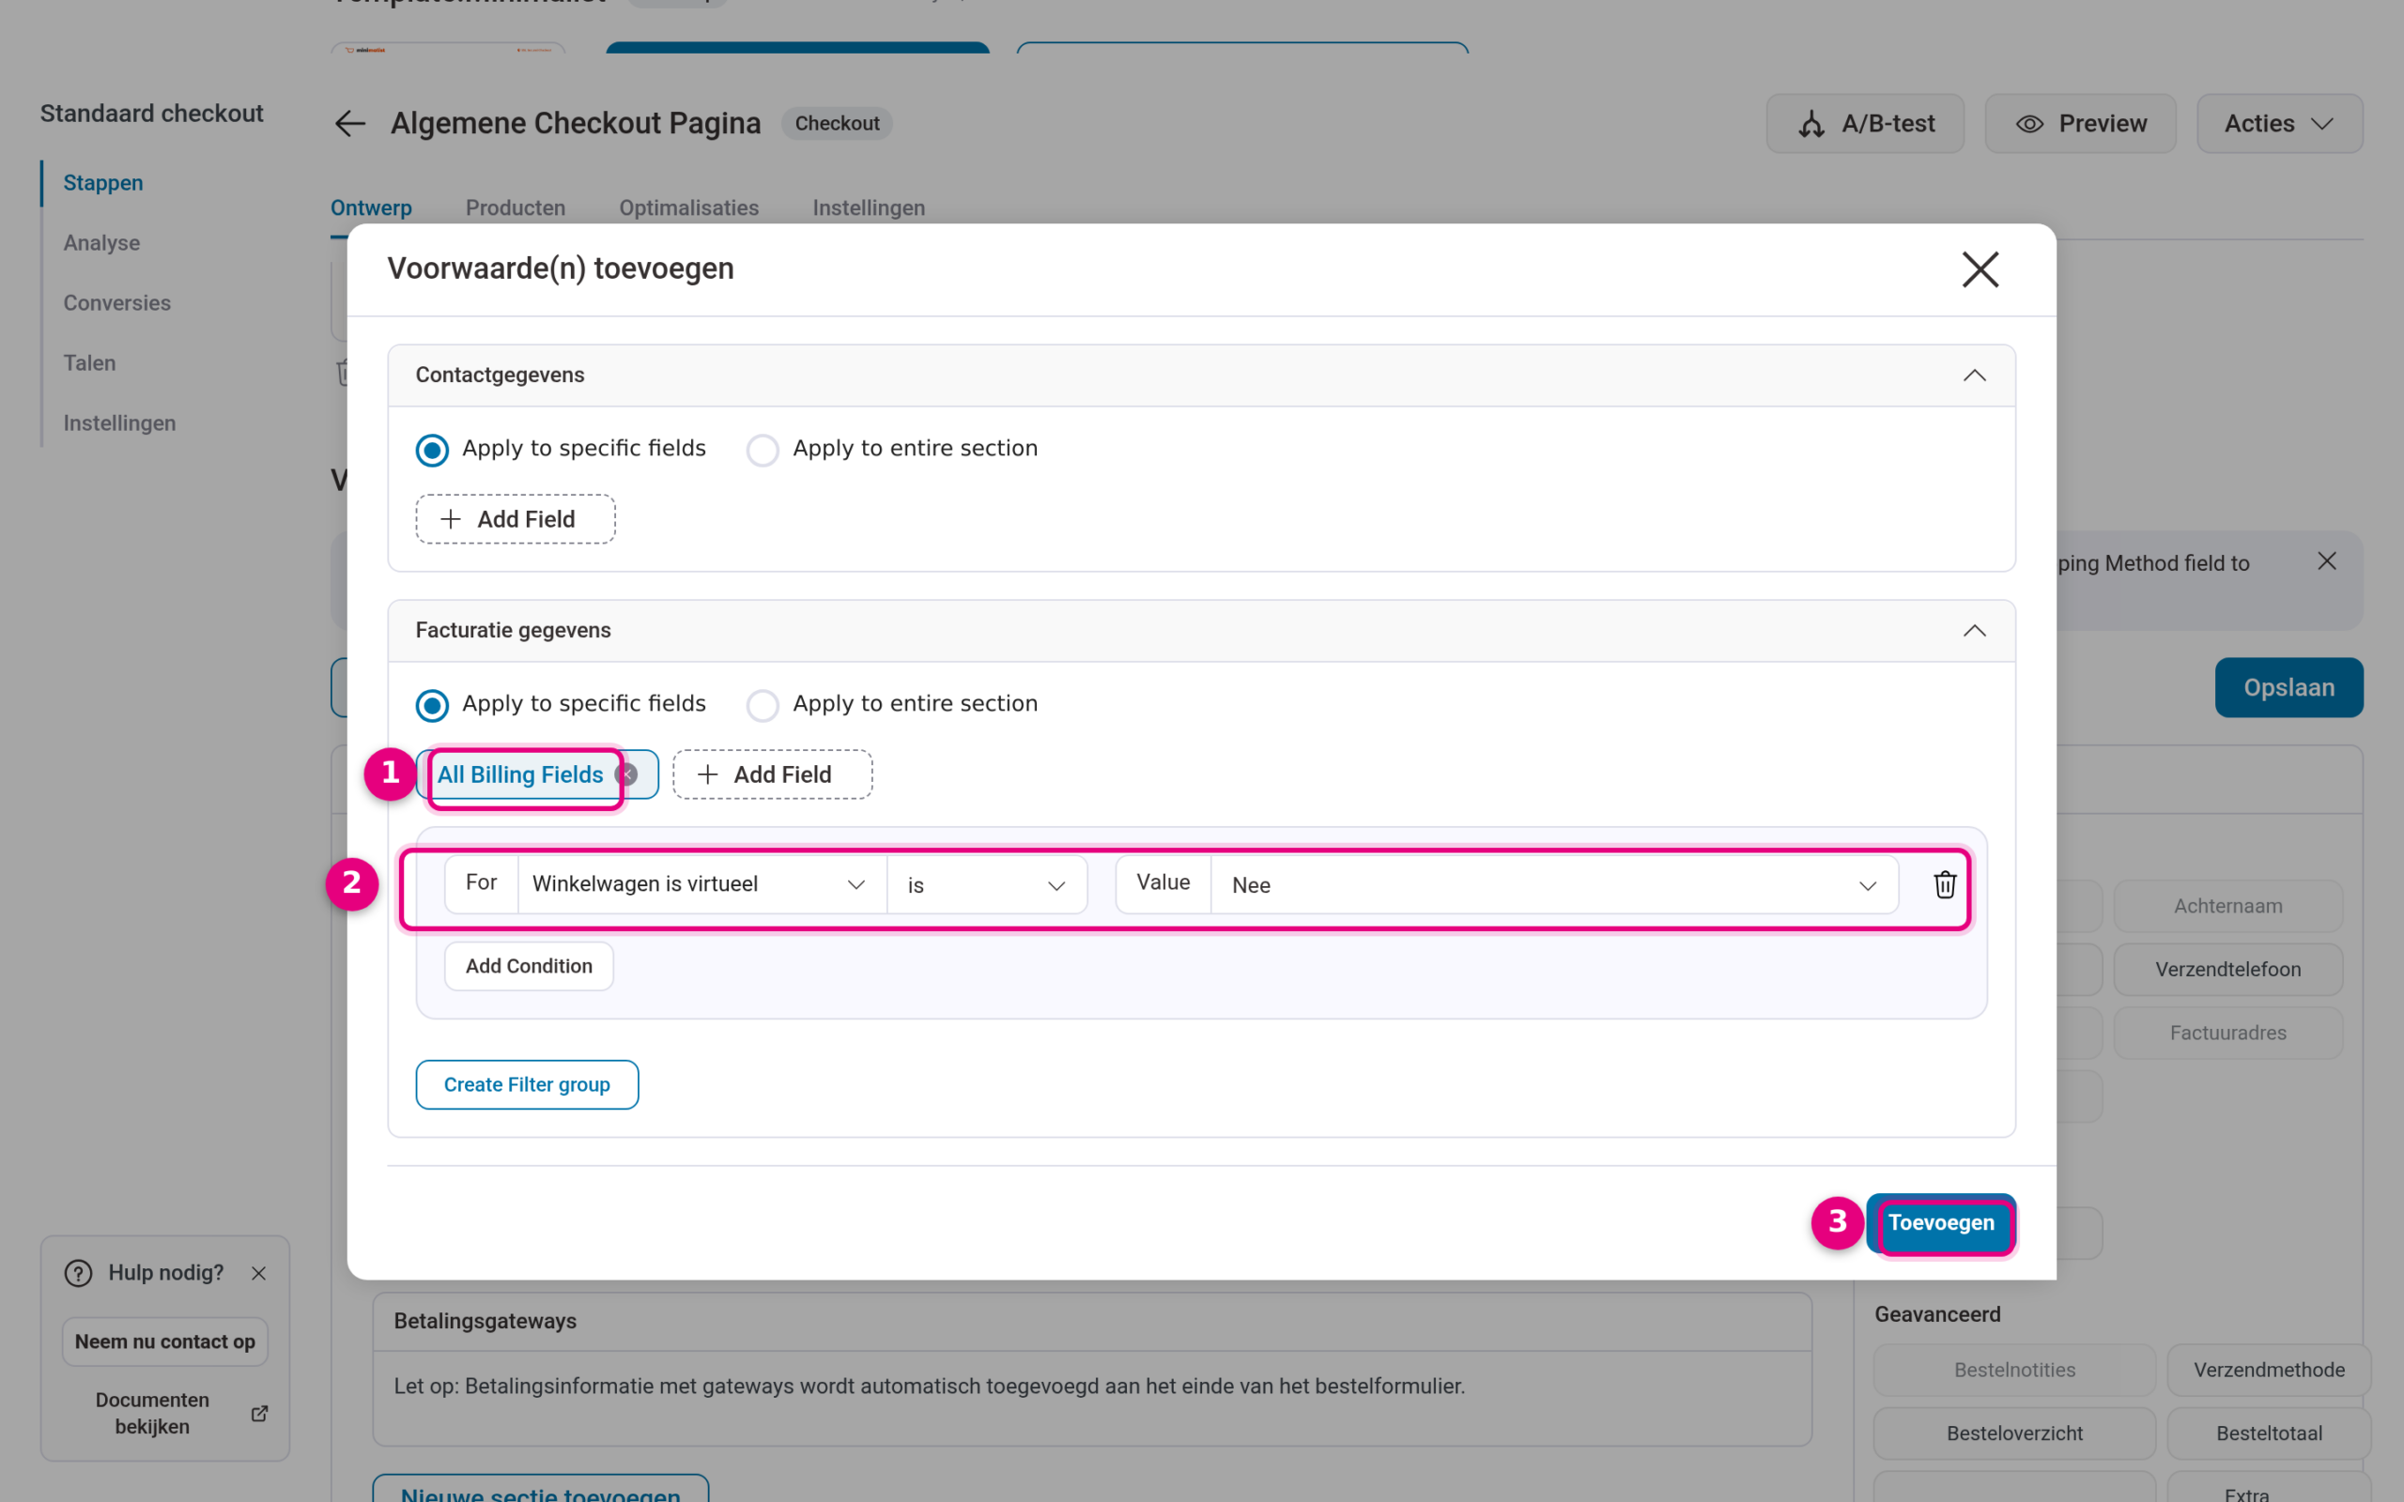Image resolution: width=2404 pixels, height=1502 pixels.
Task: Delete the Winkelwagen is virtueel condition row
Action: pyautogui.click(x=1944, y=884)
